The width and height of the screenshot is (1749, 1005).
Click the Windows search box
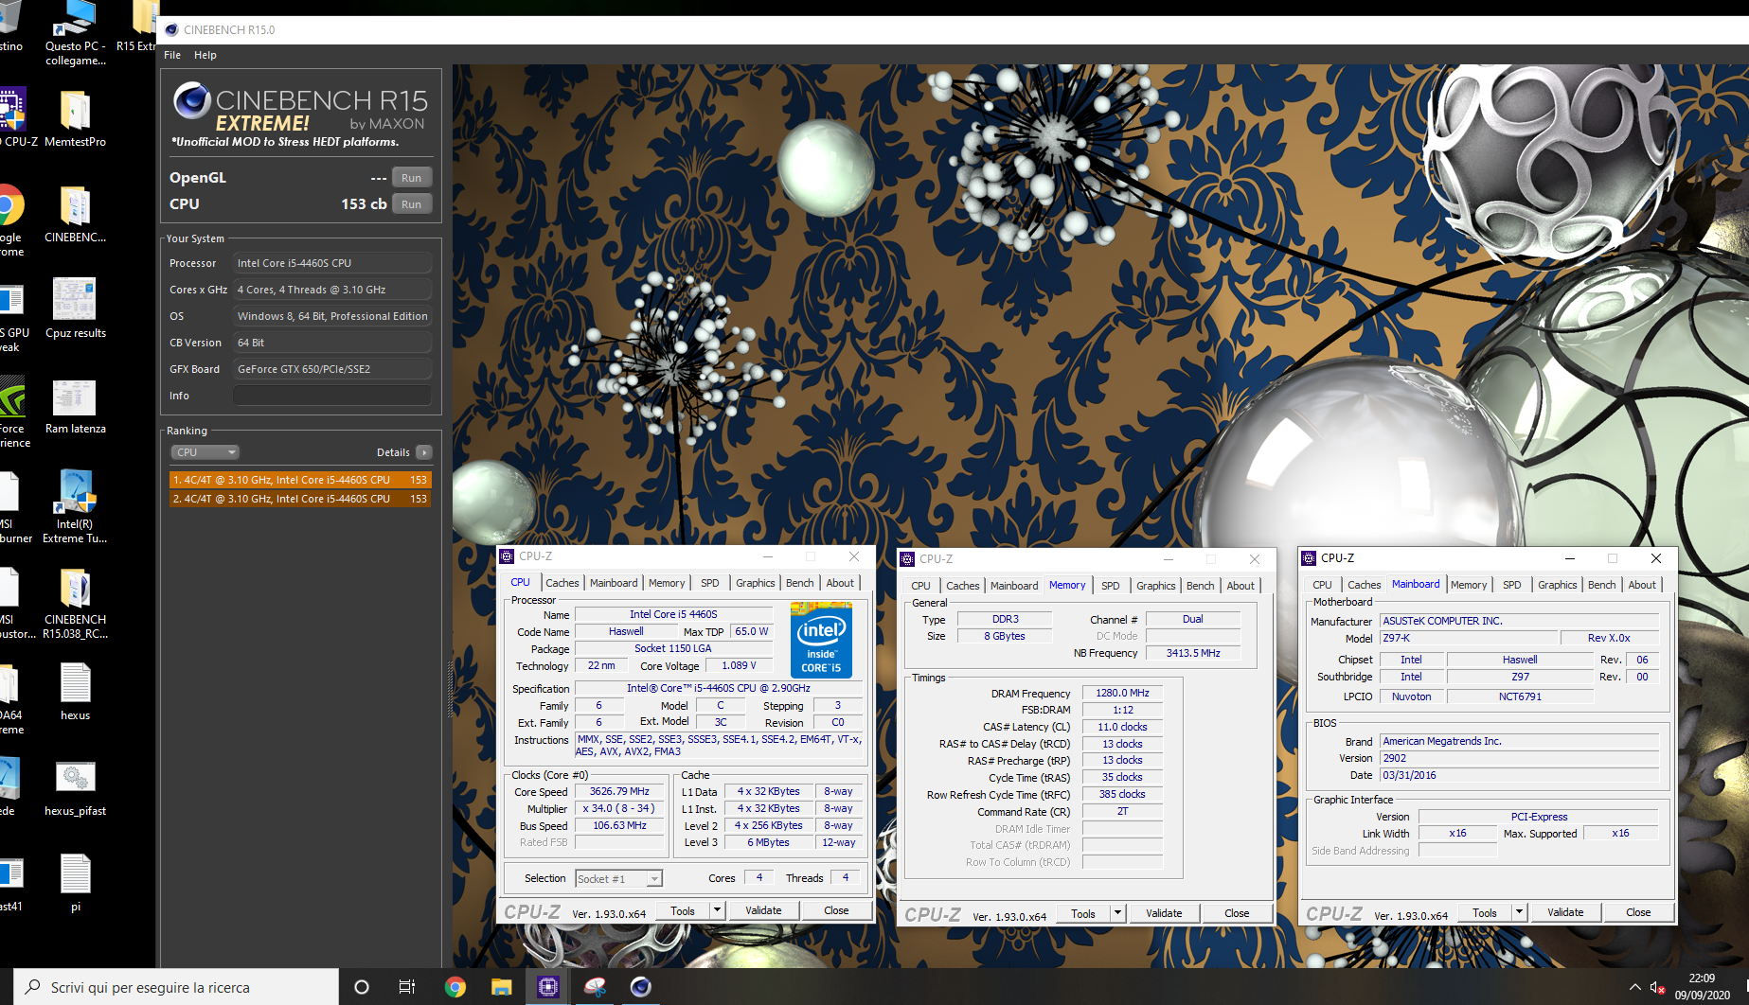coord(176,987)
